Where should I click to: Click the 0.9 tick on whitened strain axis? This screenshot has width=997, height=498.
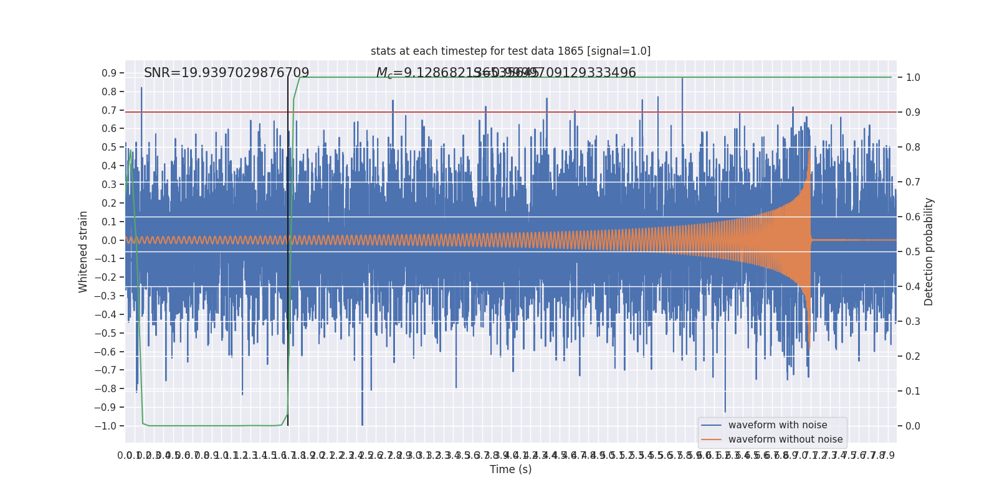click(x=109, y=73)
